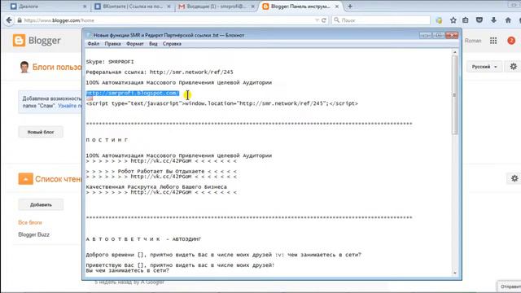Go back using the browser back arrow
The image size is (521, 293).
[9, 20]
